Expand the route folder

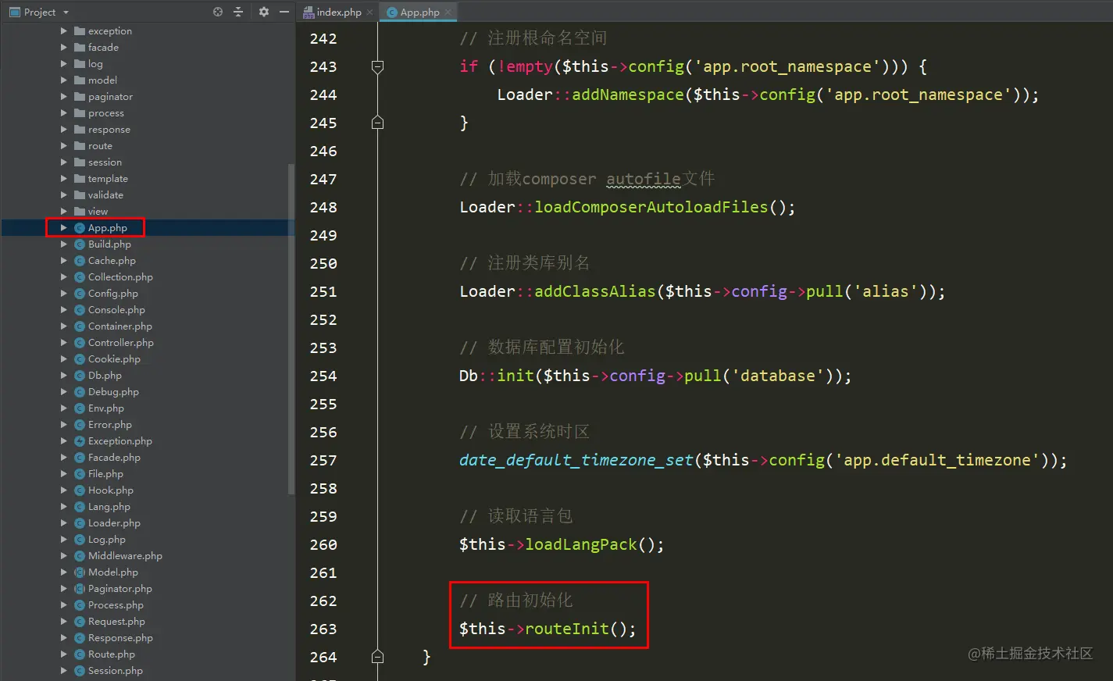tap(64, 146)
